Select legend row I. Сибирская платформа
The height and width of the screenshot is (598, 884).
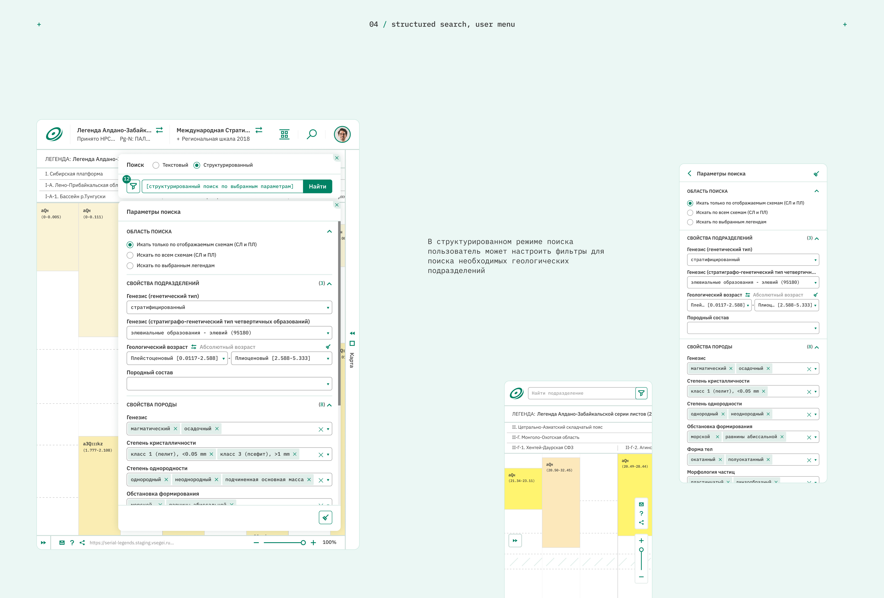(x=74, y=174)
